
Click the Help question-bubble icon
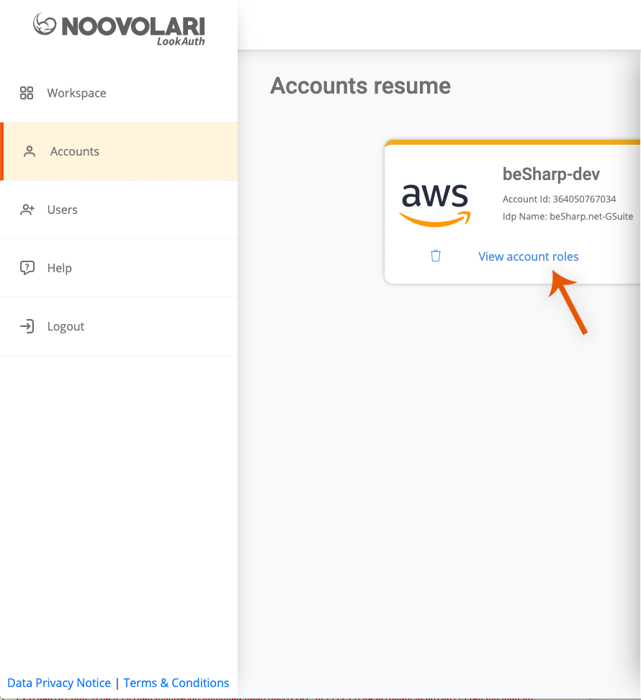27,268
